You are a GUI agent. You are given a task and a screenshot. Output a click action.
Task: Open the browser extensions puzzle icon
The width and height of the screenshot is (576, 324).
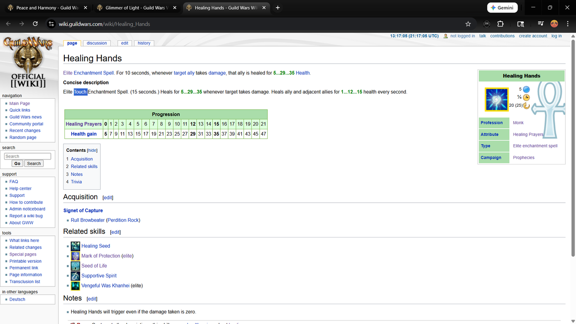click(500, 24)
